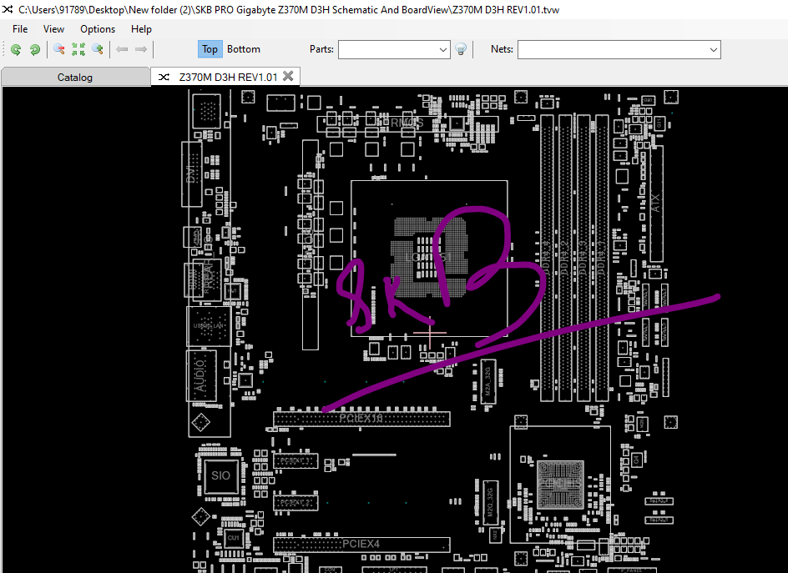Select the PCIEX1_2 slot
This screenshot has height=573, width=788.
[295, 503]
